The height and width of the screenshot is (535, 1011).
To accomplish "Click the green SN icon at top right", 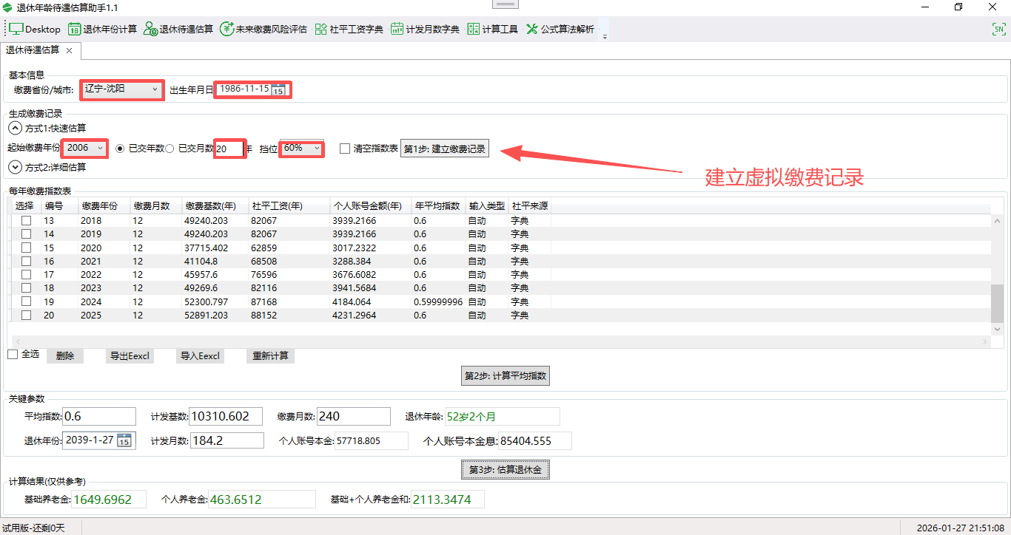I will click(x=998, y=30).
